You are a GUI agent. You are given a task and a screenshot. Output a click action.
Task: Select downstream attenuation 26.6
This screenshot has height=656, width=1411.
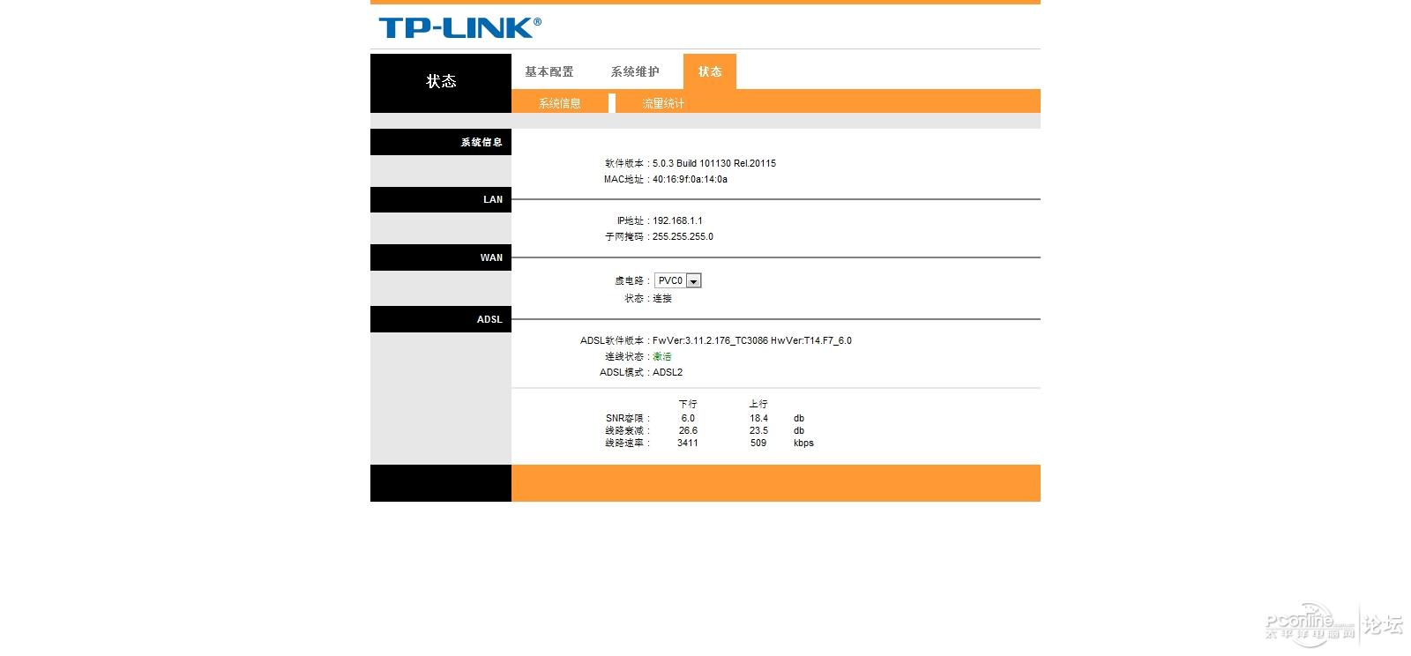[688, 430]
